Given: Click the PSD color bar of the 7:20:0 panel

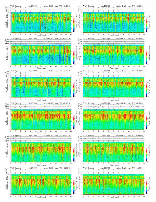Looking at the screenshot, I should tap(74, 57).
